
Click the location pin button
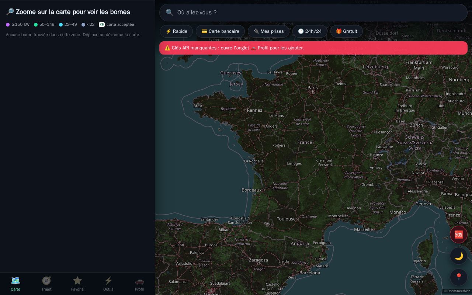tap(459, 277)
